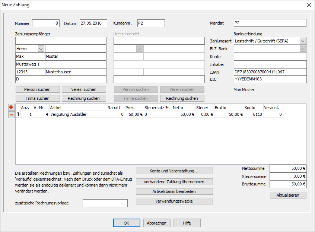The height and width of the screenshot is (232, 315).
Task: Click the Verwendungszwecke button
Action: 174,201
